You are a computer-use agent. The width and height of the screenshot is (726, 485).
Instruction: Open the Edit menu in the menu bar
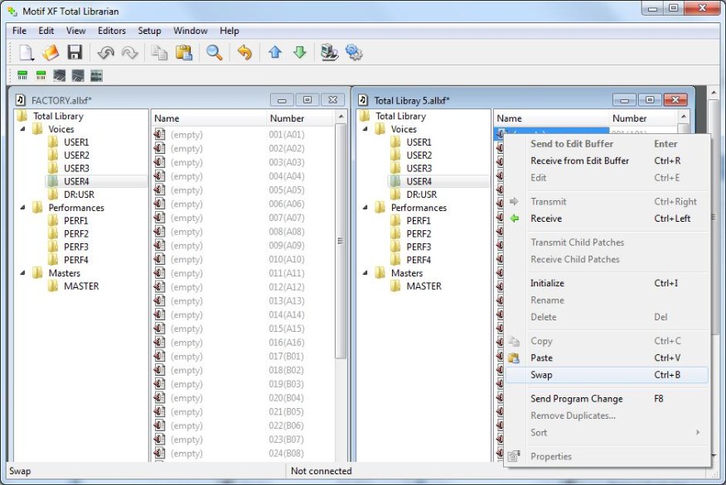coord(46,31)
